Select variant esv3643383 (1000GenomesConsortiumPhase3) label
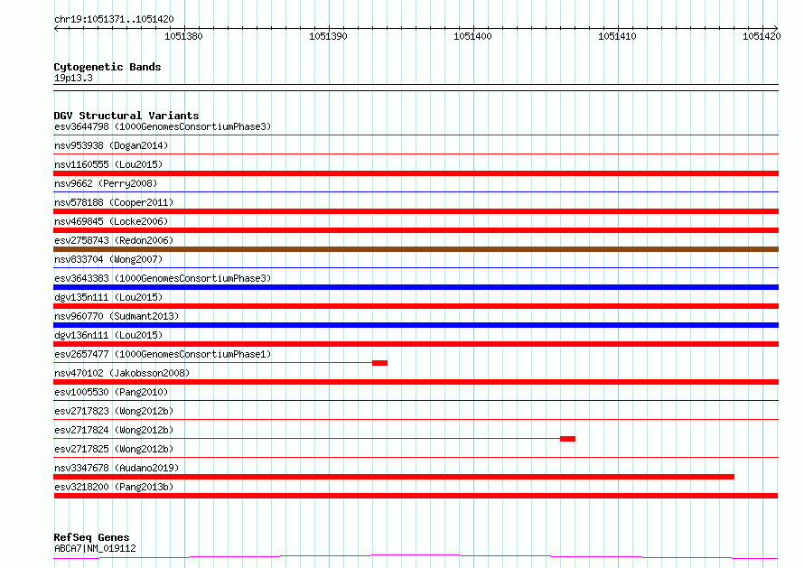 (163, 278)
